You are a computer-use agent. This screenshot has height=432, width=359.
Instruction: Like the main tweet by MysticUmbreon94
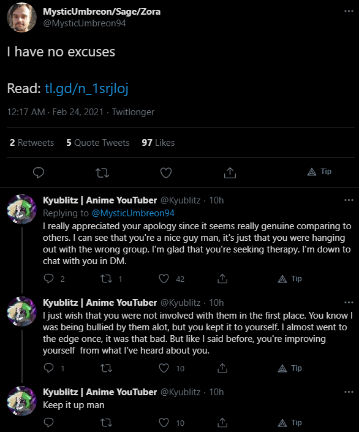coord(166,173)
